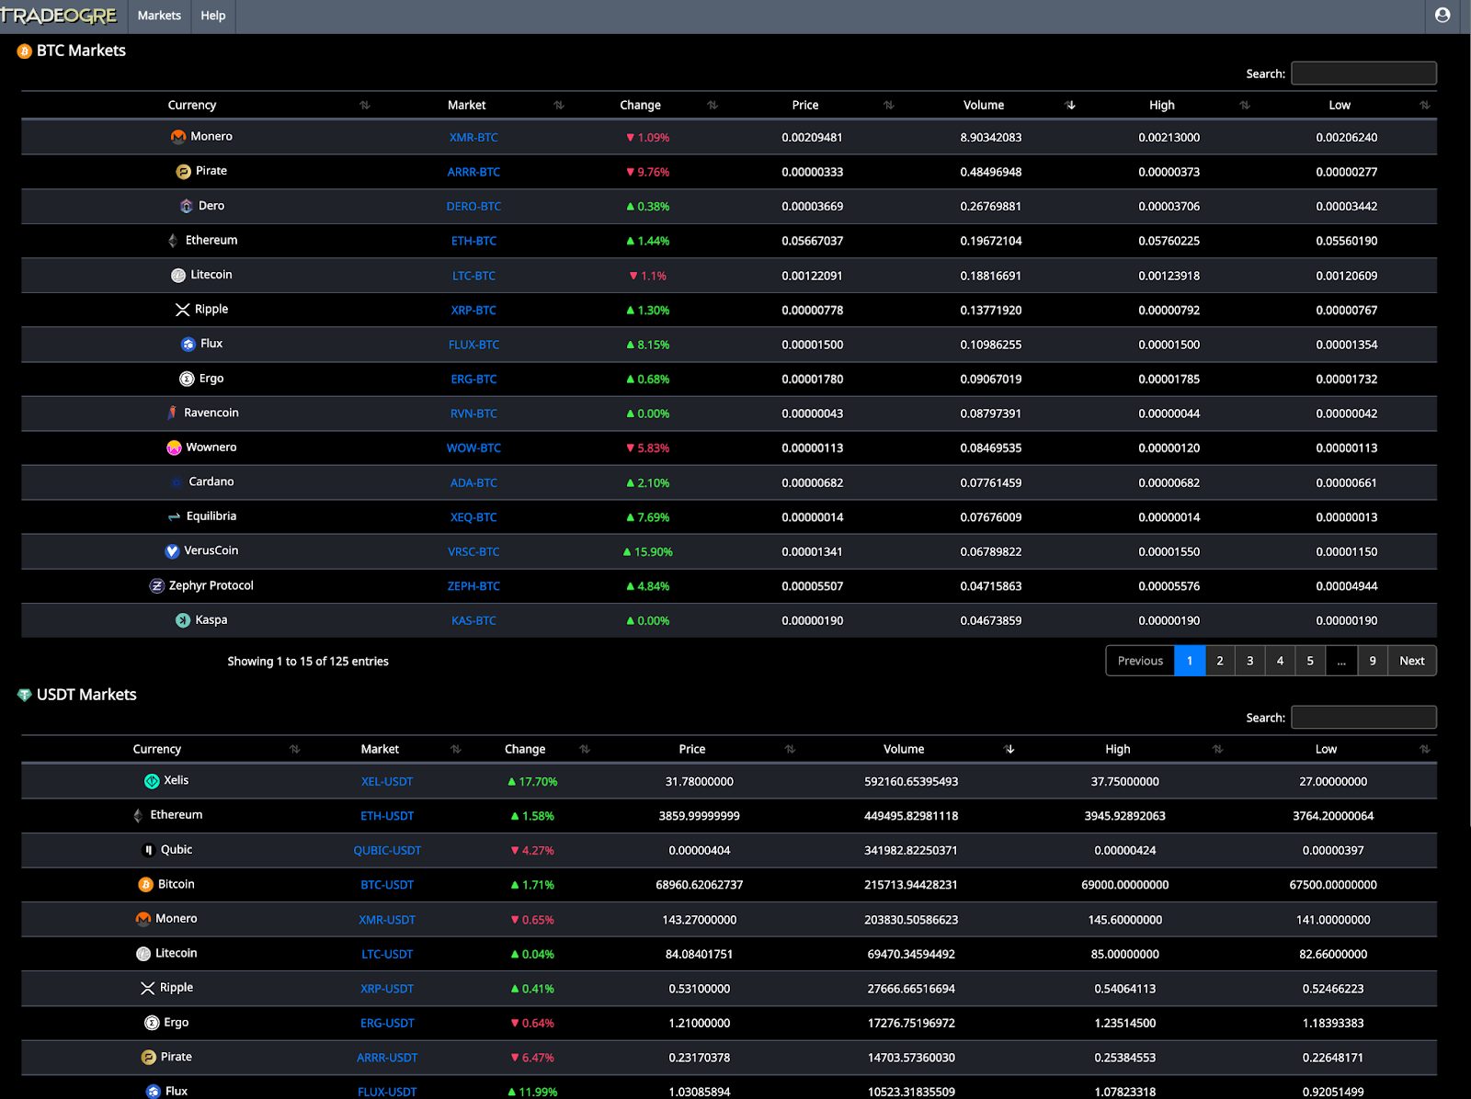Viewport: 1471px width, 1099px height.
Task: Open the KAS-BTC market link
Action: [473, 621]
